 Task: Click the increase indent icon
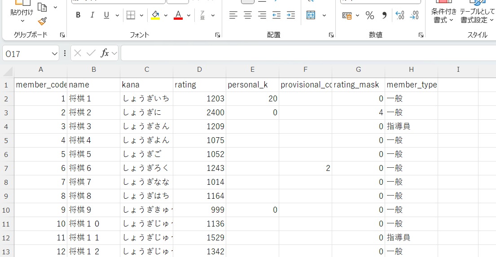[291, 15]
